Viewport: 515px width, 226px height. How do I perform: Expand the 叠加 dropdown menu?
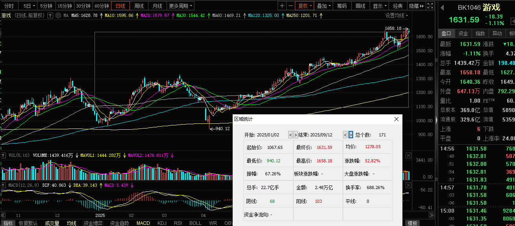point(324,6)
